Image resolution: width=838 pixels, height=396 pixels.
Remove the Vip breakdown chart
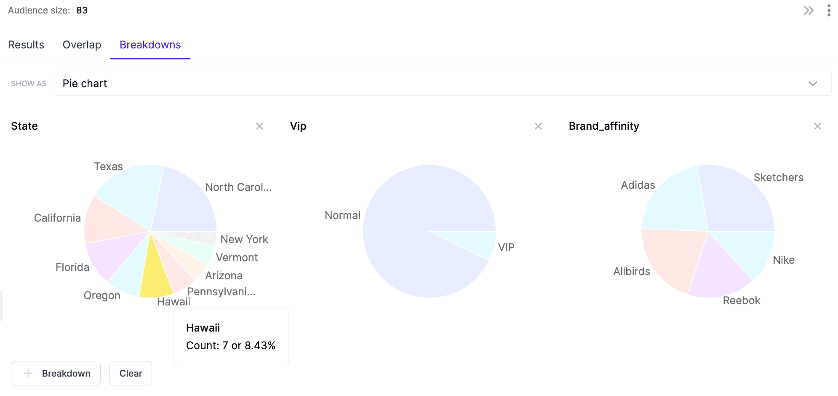pos(538,126)
